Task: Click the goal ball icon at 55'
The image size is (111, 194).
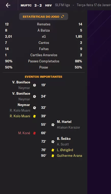Action: point(53,125)
